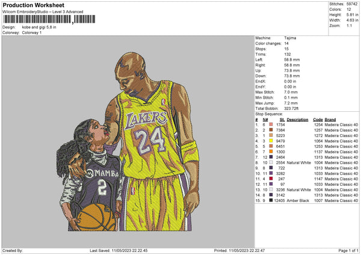This screenshot has height=255, width=361.
Task: Click the 'St.' column header
Action: click(282, 120)
